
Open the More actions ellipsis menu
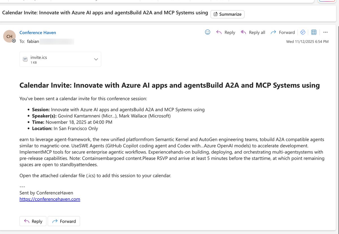(x=325, y=32)
